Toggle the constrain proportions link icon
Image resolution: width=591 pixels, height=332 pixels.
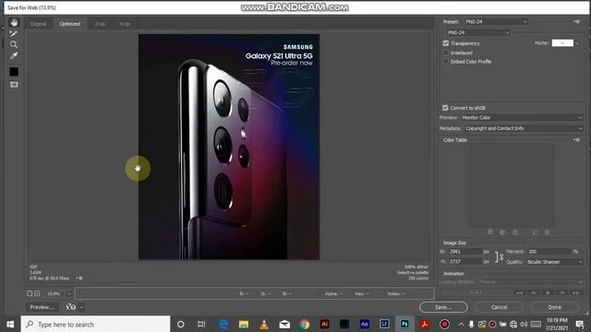pos(499,256)
